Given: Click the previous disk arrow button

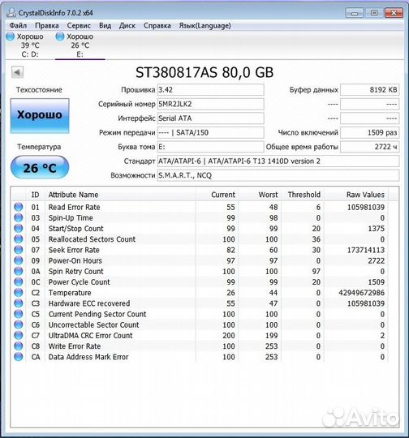Looking at the screenshot, I should pos(17,72).
